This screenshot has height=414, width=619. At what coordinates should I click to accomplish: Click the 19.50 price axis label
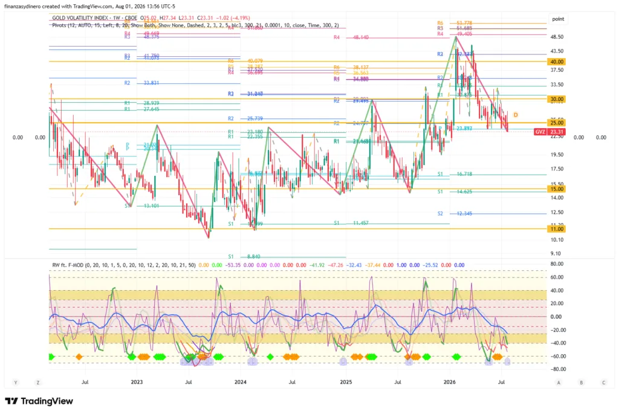point(557,155)
